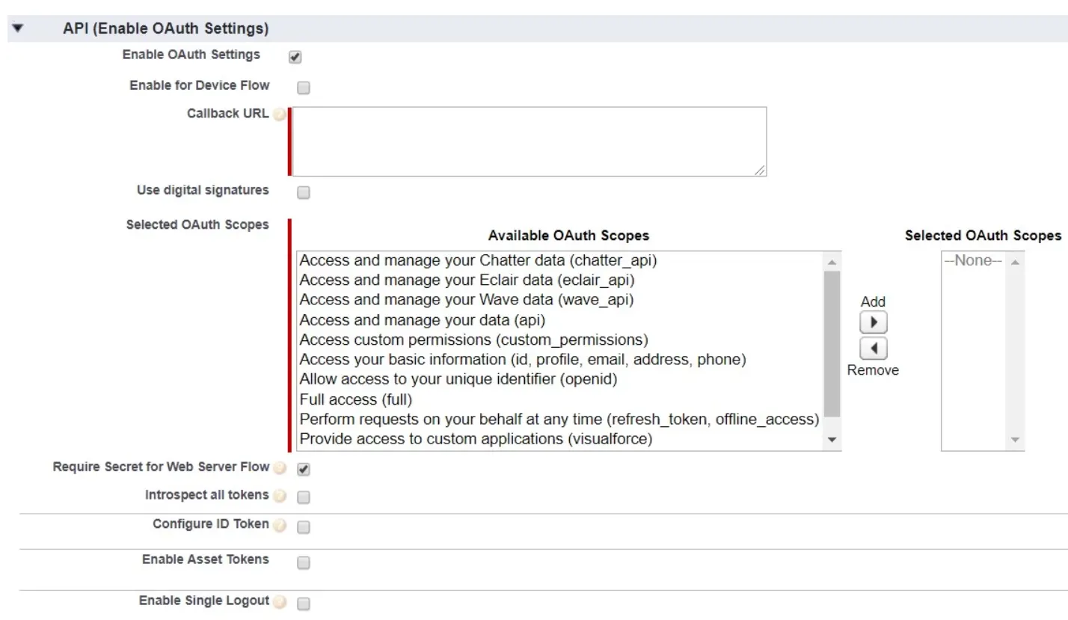Open the Enable Single Logout help icon

tap(279, 601)
